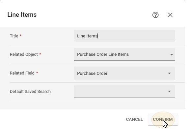Click the Default Saved Search arrow icon
This screenshot has height=129, width=190.
[169, 92]
